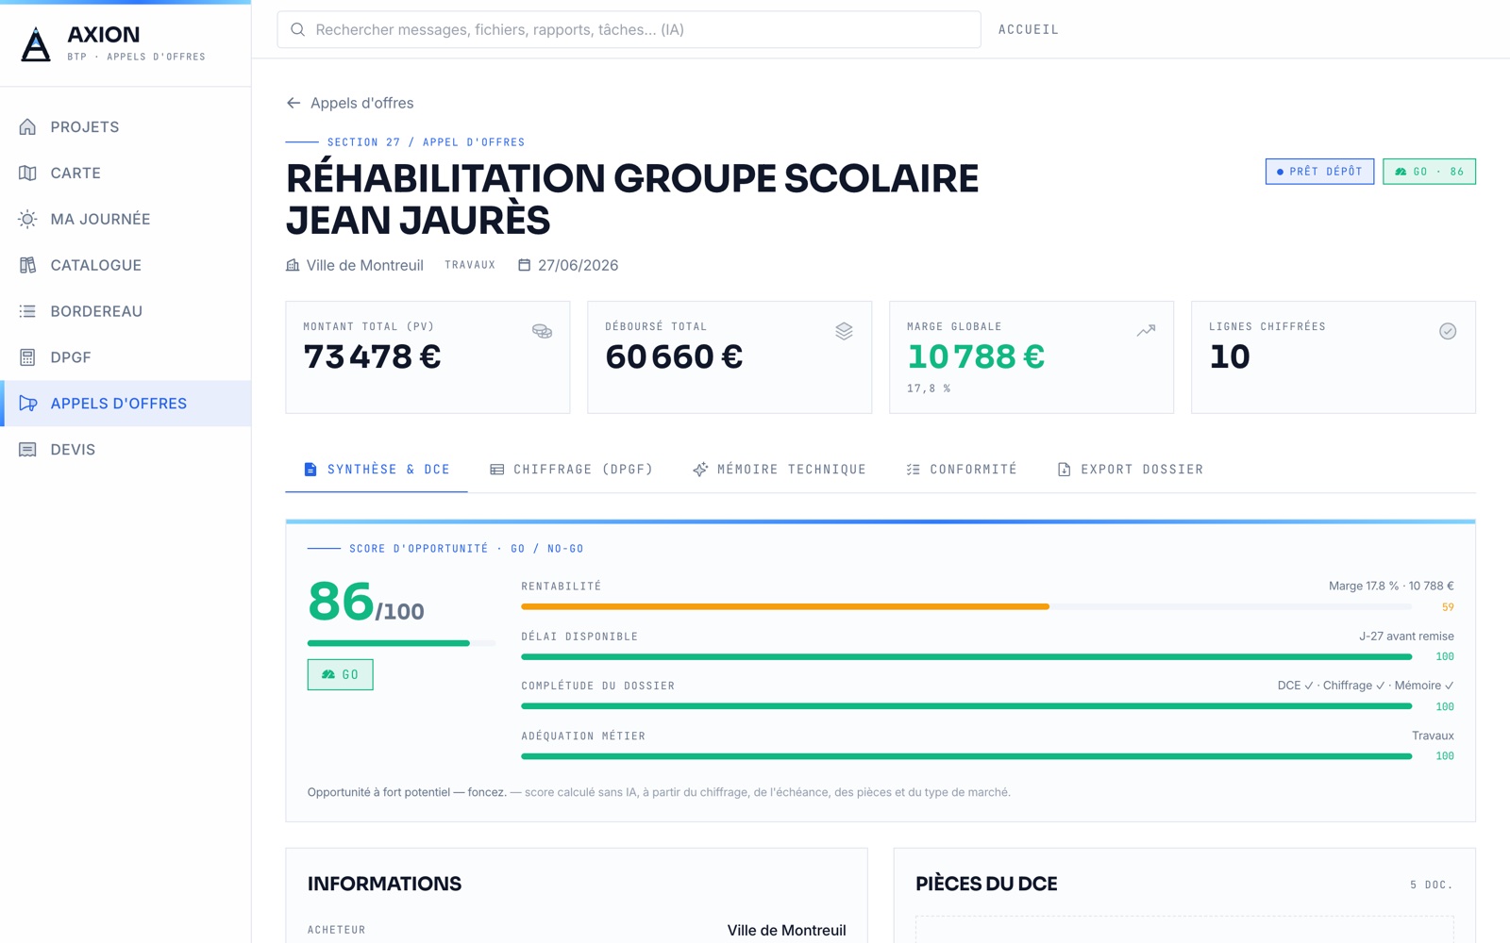
Task: Open Projets from the sidebar
Action: [x=126, y=126]
